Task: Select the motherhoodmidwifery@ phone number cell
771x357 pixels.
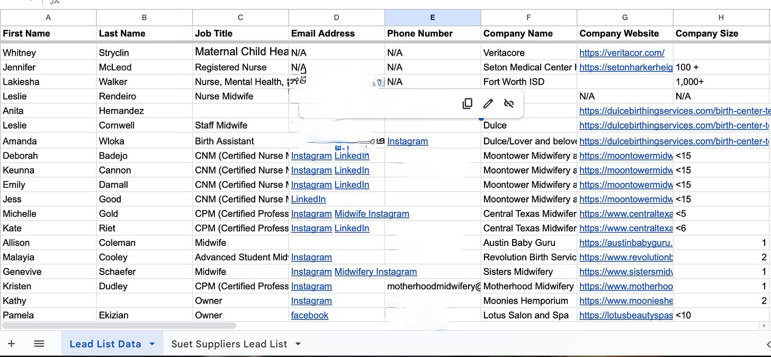Action: coord(433,286)
